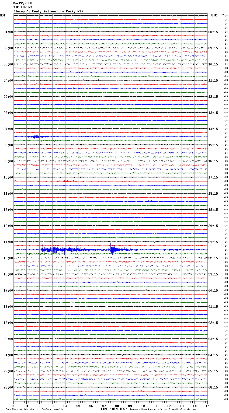Click minute tick label 15 on bottom axis

point(207,406)
